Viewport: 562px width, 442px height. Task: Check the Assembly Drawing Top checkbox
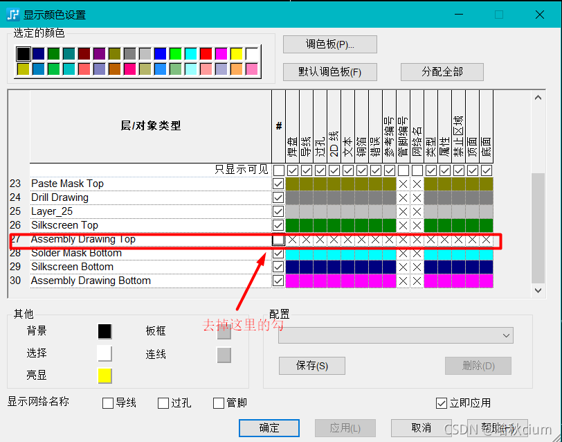coord(278,239)
